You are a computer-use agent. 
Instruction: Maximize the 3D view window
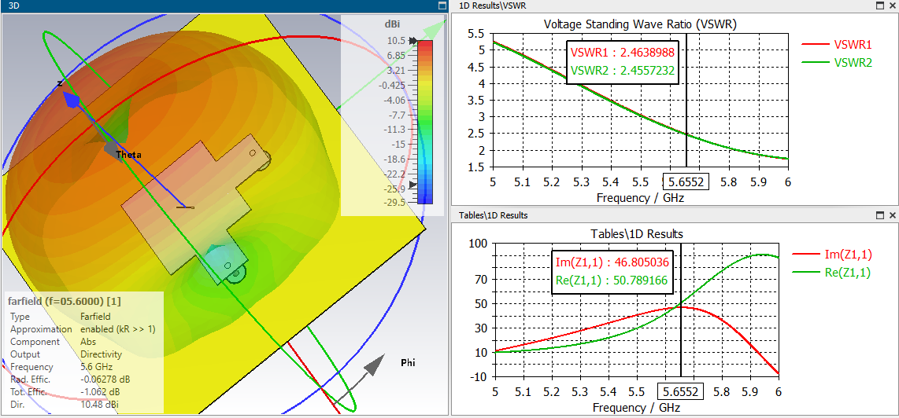pos(442,5)
